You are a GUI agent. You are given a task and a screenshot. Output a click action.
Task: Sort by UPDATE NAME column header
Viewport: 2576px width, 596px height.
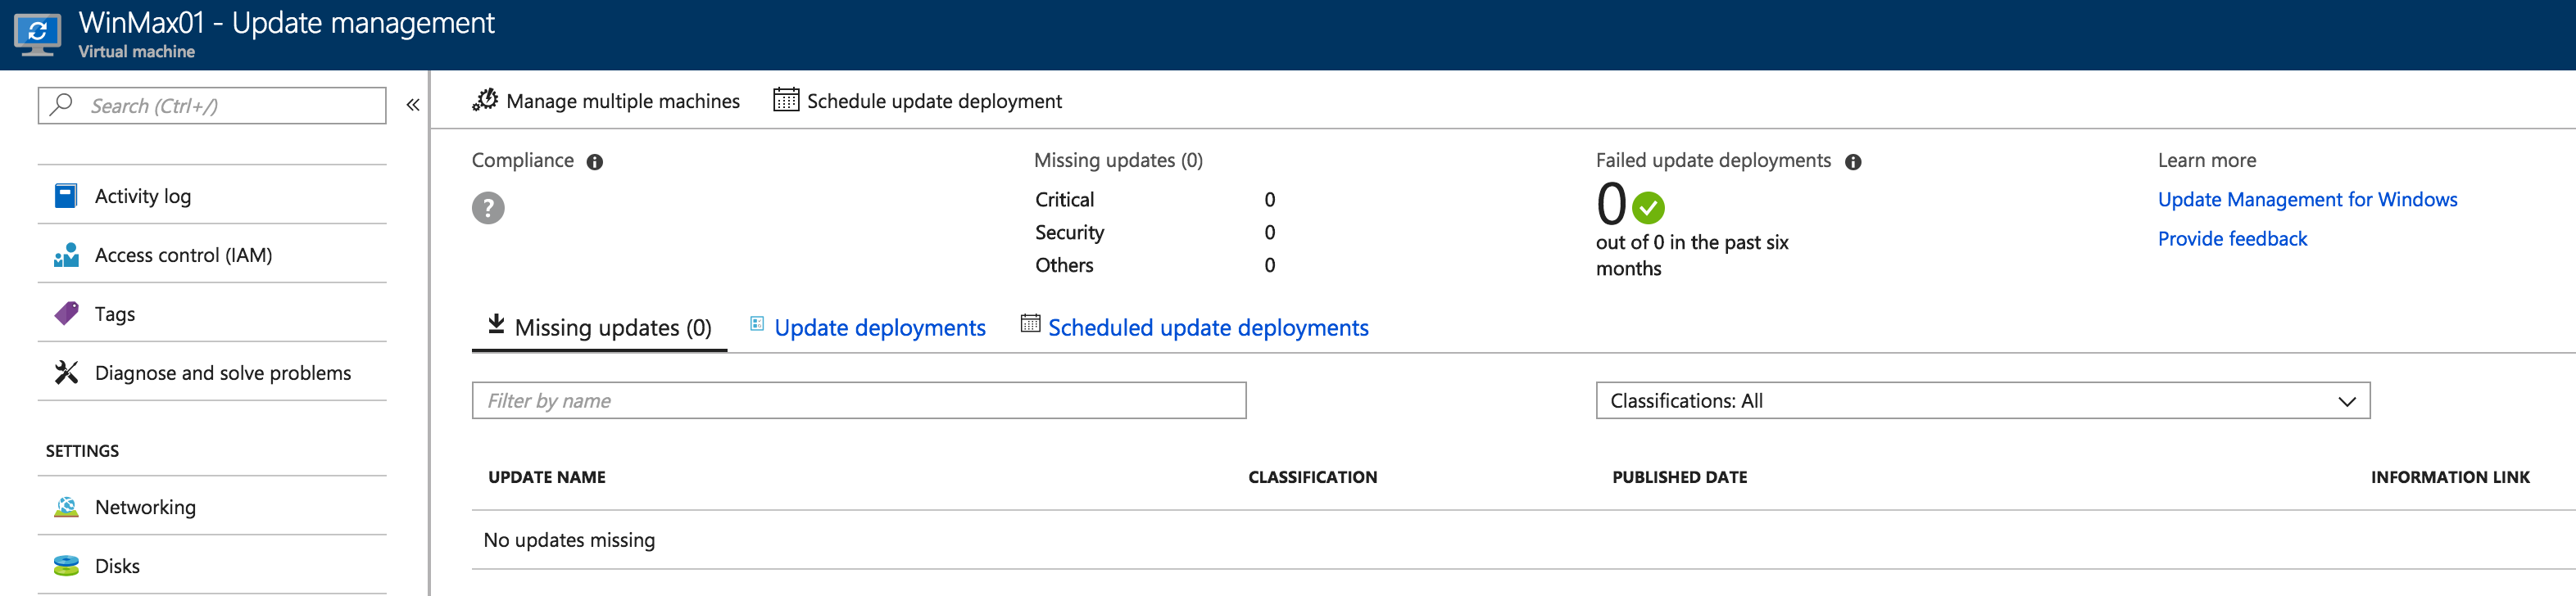pos(547,477)
